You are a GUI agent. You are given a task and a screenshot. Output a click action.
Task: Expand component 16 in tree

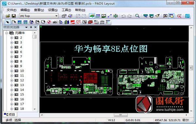pos(12,99)
